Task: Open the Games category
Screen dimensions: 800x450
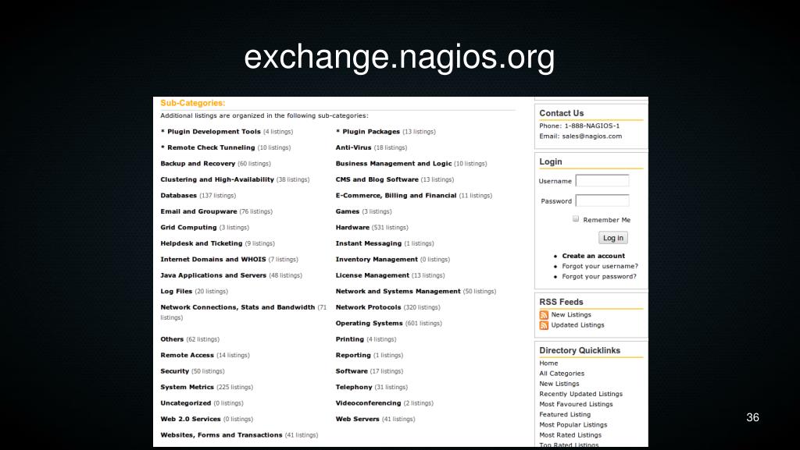Action: [347, 212]
